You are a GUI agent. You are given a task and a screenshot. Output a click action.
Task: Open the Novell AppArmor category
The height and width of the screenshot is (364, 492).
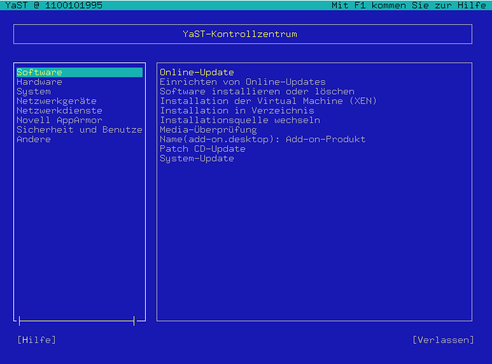(59, 120)
